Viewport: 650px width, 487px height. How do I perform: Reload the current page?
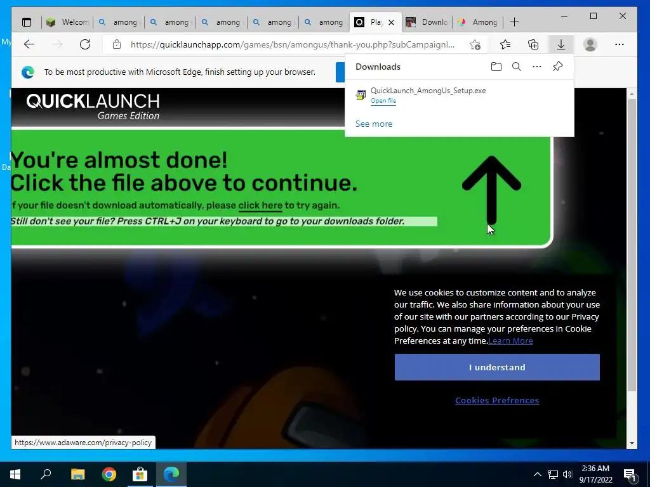(85, 44)
